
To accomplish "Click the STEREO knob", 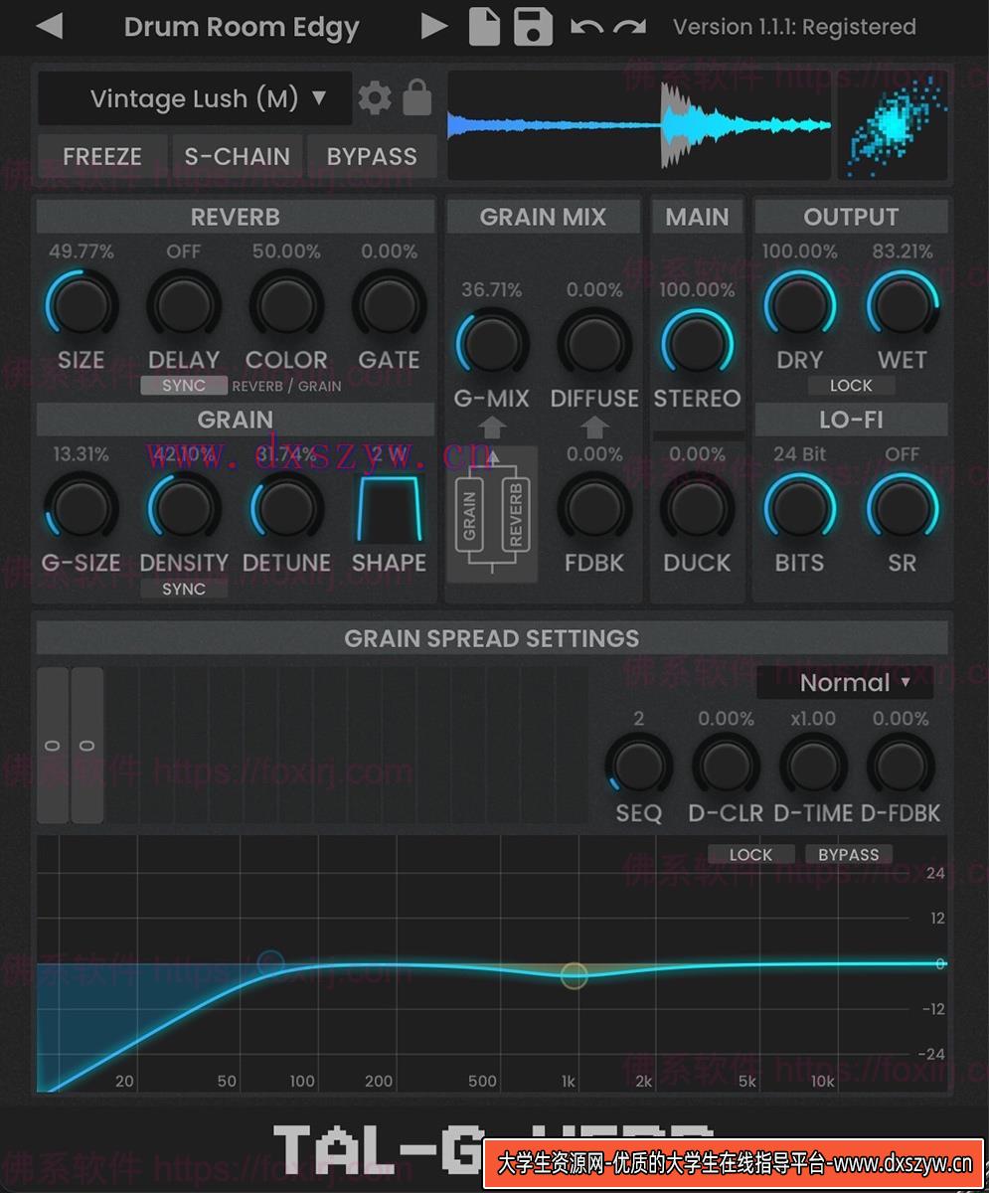I will coord(697,344).
